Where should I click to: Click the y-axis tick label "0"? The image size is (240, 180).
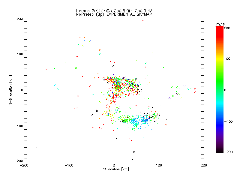coord(22,90)
